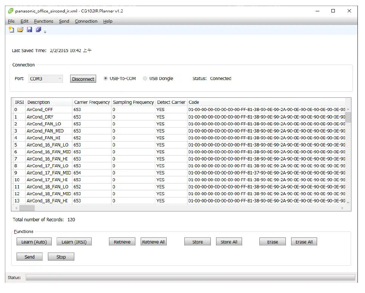
Task: Open the toolbar overflow arrow
Action: [45, 32]
